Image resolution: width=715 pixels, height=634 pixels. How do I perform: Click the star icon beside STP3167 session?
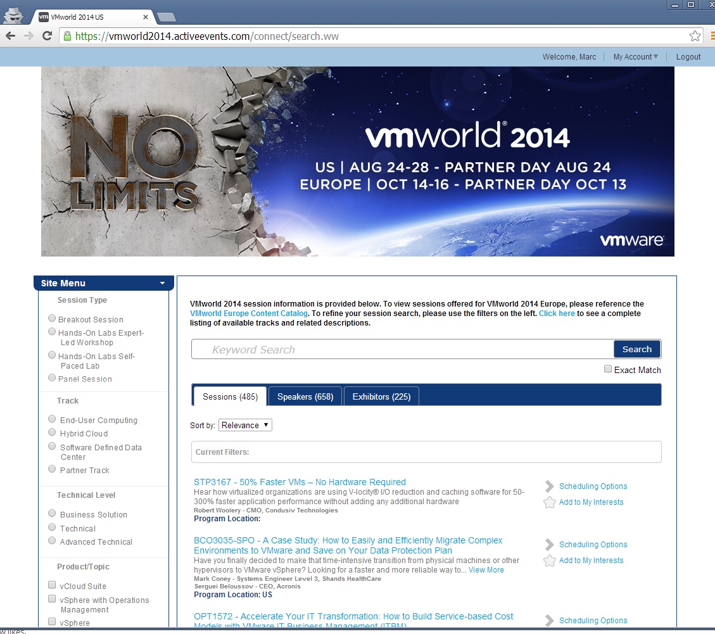point(549,502)
